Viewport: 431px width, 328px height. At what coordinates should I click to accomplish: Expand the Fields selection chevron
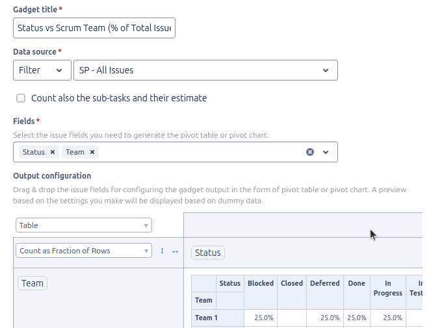pyautogui.click(x=326, y=152)
